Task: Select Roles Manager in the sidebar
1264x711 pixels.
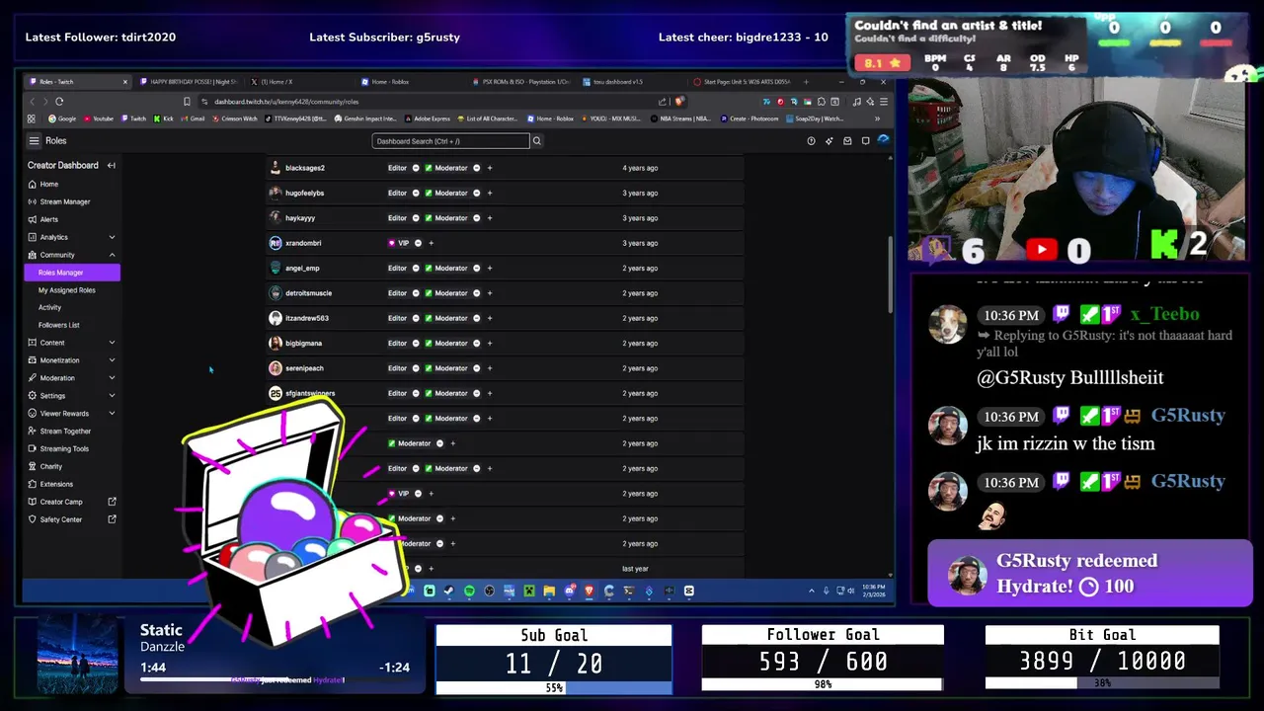Action: pyautogui.click(x=72, y=273)
